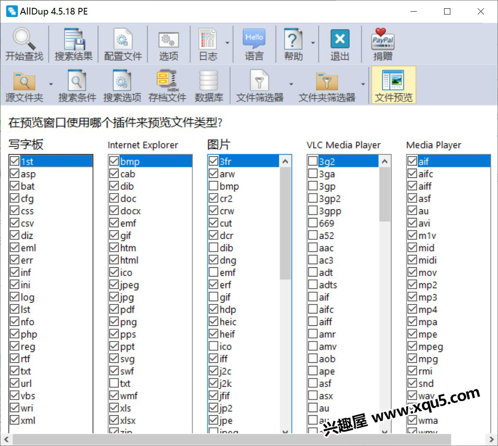Open the 文件夹筛选器 icon
The height and width of the screenshot is (446, 498).
click(x=327, y=80)
